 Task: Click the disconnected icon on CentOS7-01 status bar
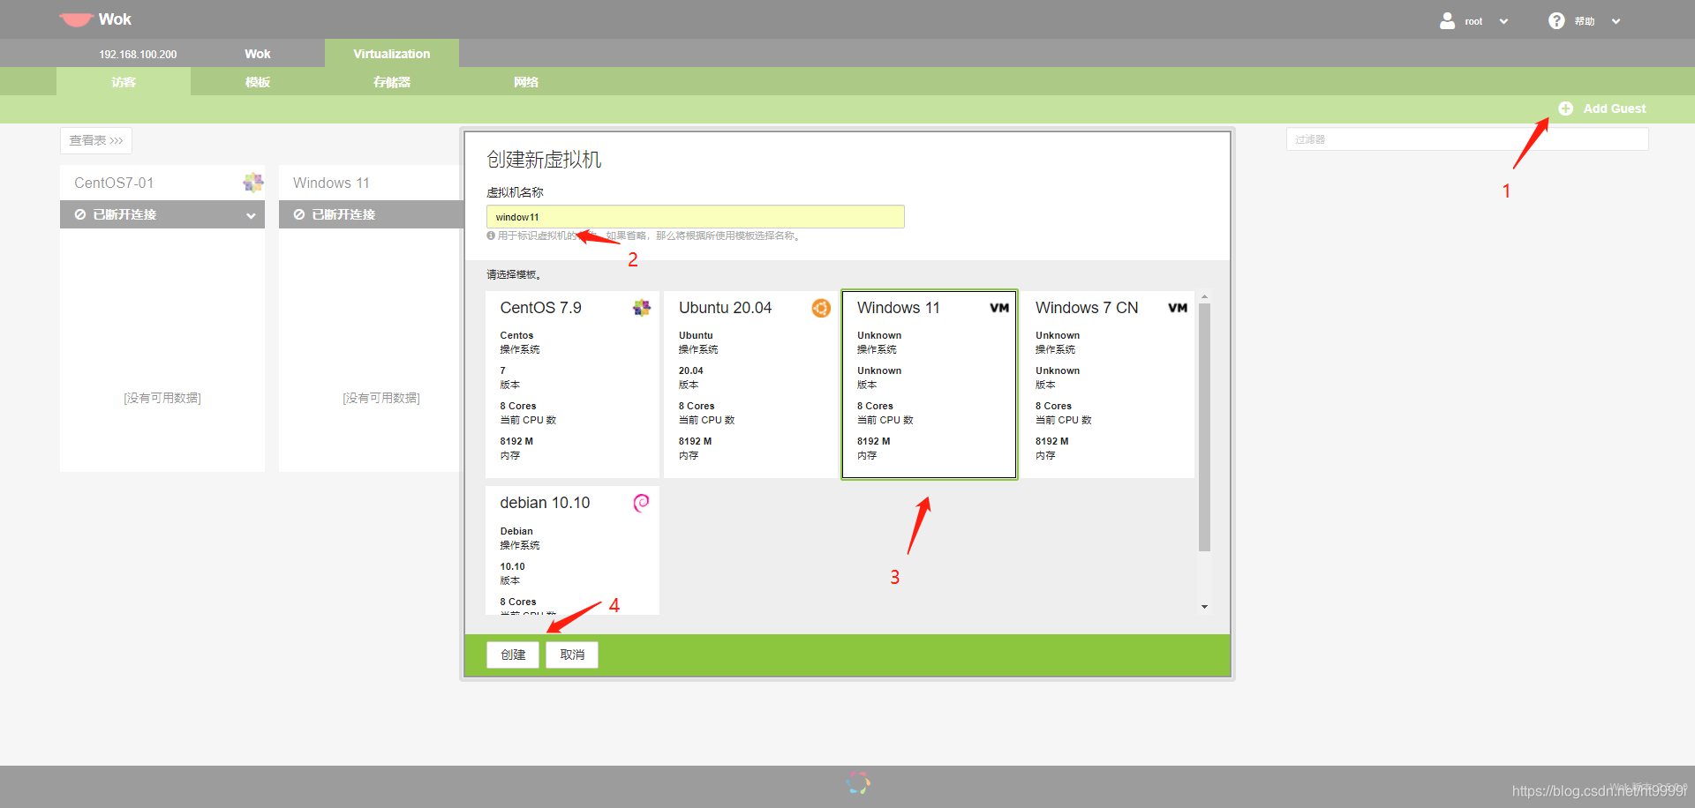point(80,214)
